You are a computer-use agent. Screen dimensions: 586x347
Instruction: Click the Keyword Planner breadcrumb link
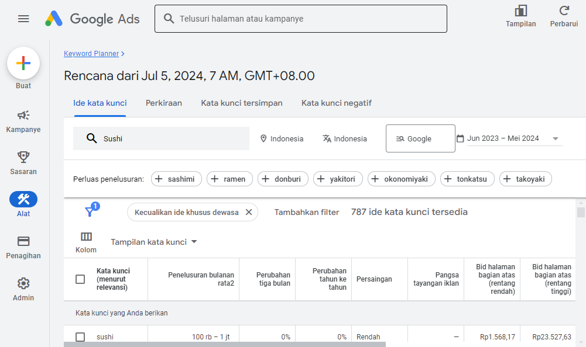[91, 53]
